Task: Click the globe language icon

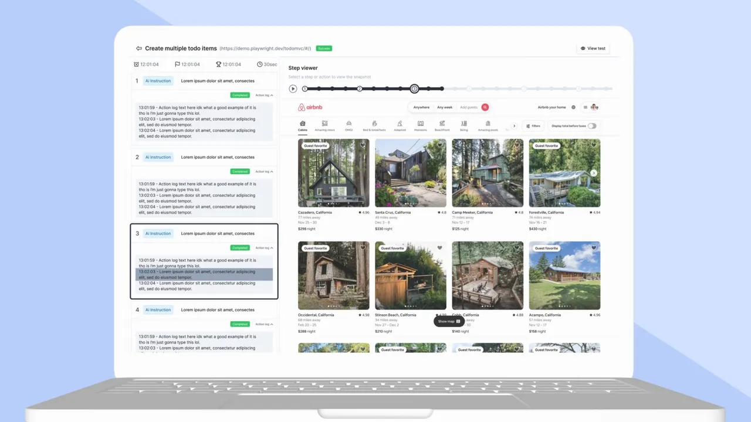Action: 574,107
